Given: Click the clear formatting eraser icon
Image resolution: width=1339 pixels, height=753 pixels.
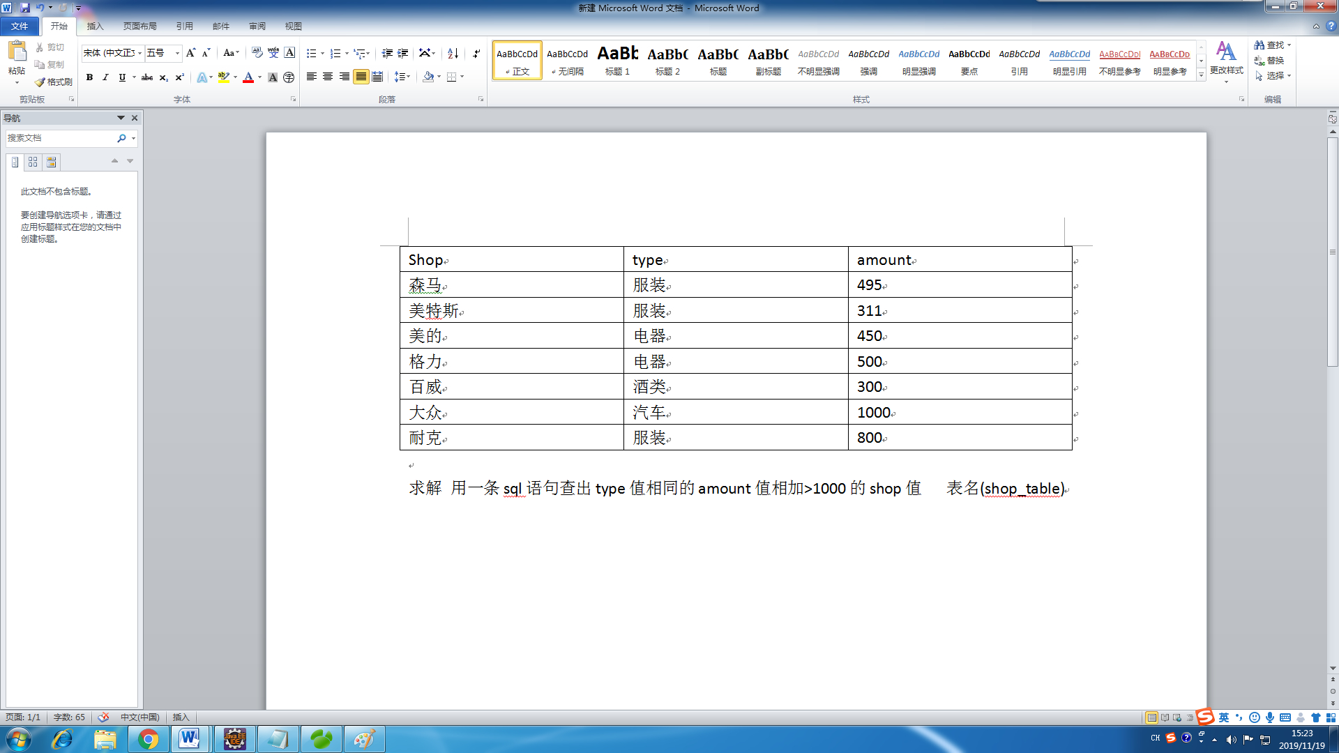Looking at the screenshot, I should click(x=257, y=53).
